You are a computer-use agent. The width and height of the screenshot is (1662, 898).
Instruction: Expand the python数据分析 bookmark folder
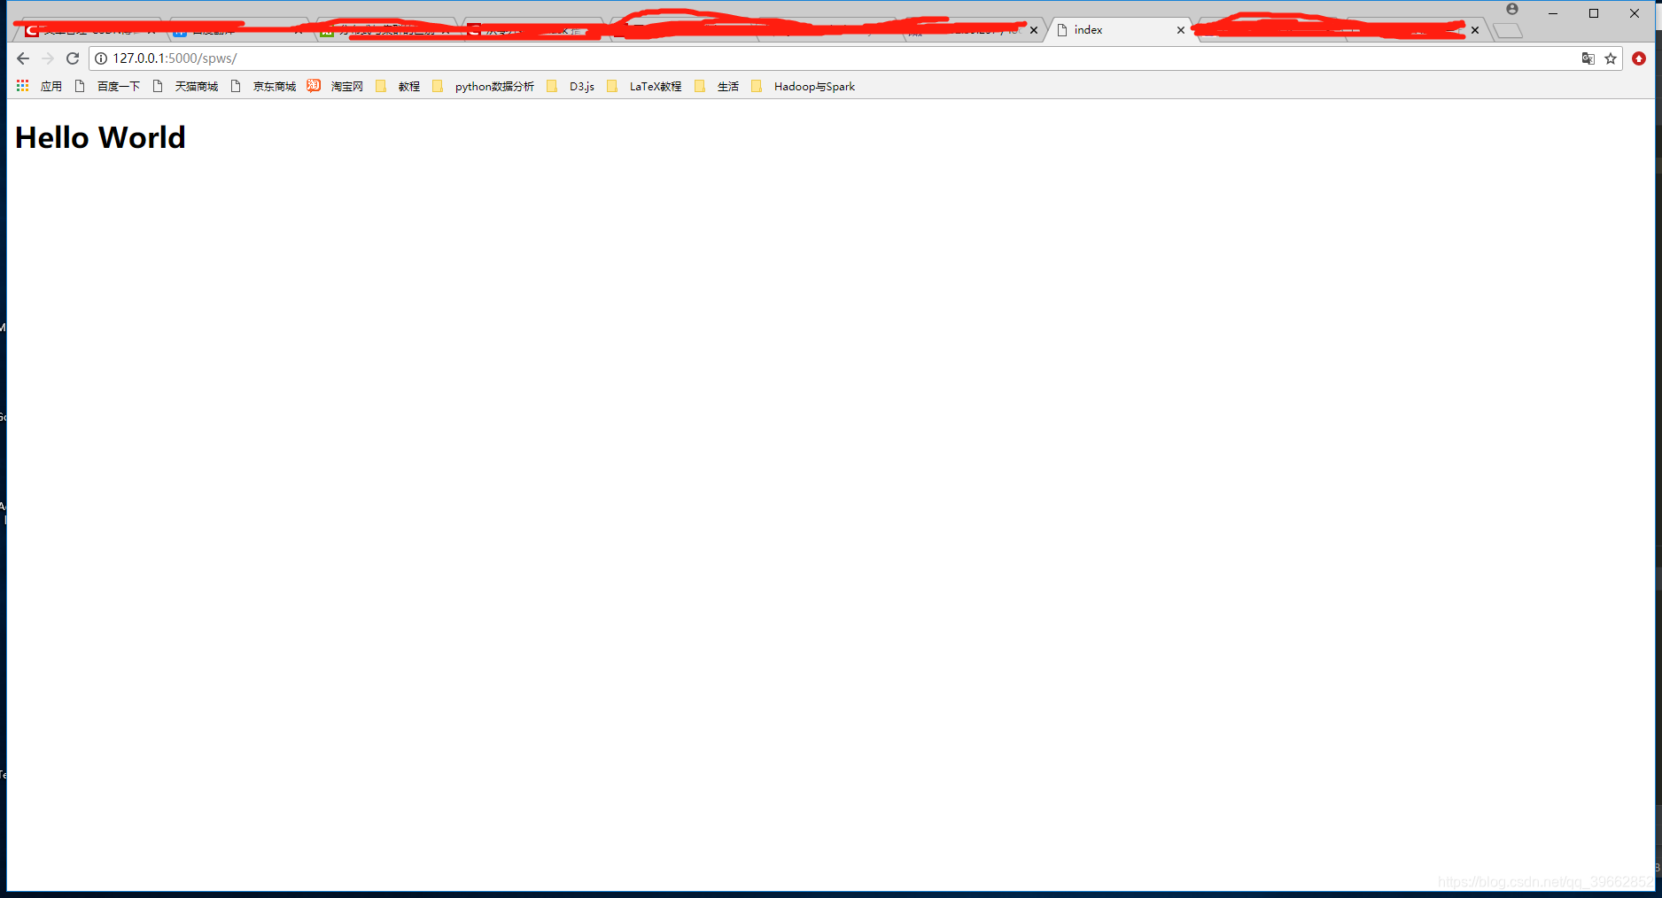[x=483, y=86]
